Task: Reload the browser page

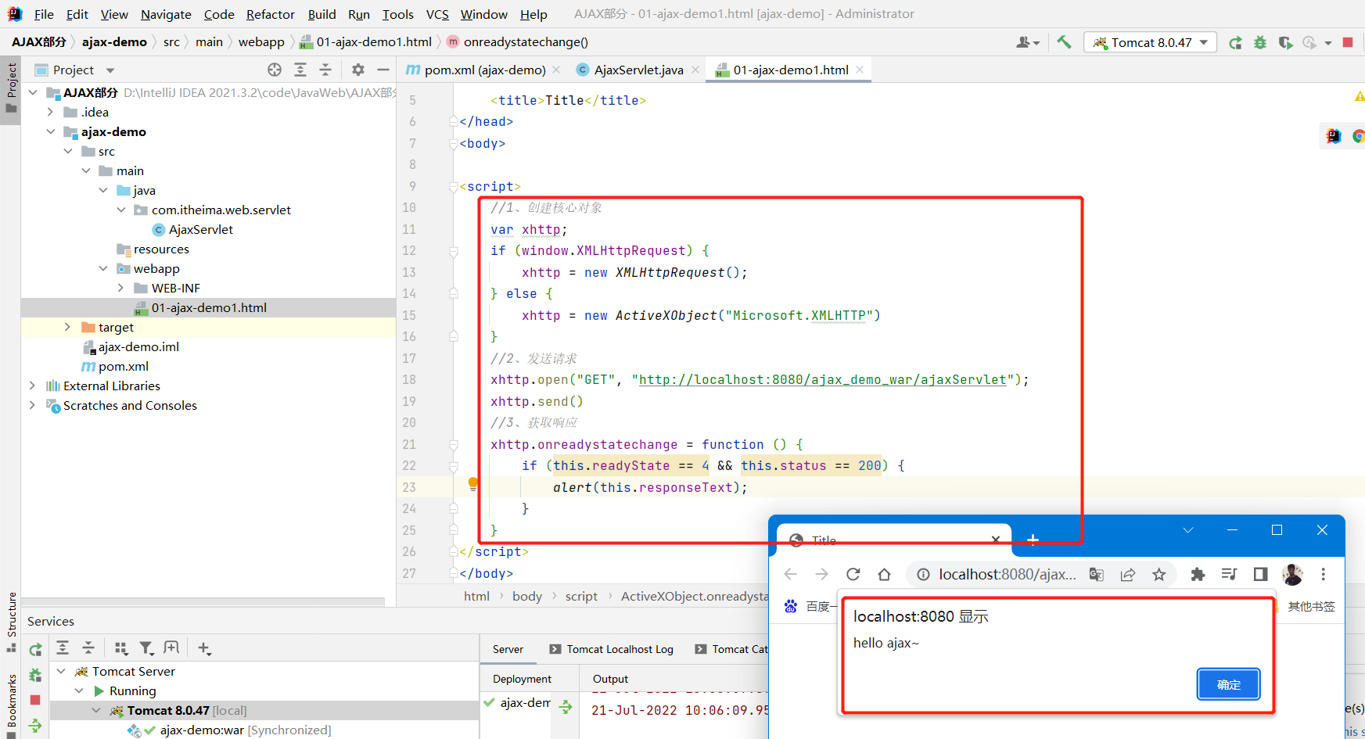Action: pos(853,574)
